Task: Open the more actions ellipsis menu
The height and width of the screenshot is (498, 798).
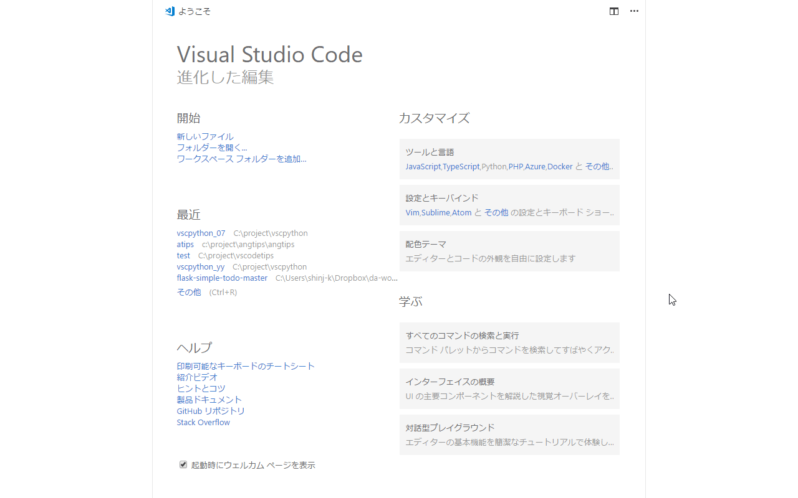Action: pyautogui.click(x=634, y=11)
